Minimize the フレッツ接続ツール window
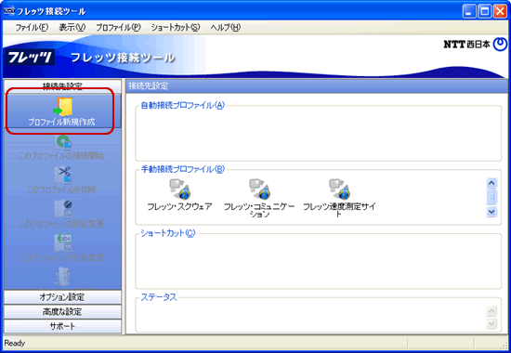The width and height of the screenshot is (511, 353). coord(469,12)
